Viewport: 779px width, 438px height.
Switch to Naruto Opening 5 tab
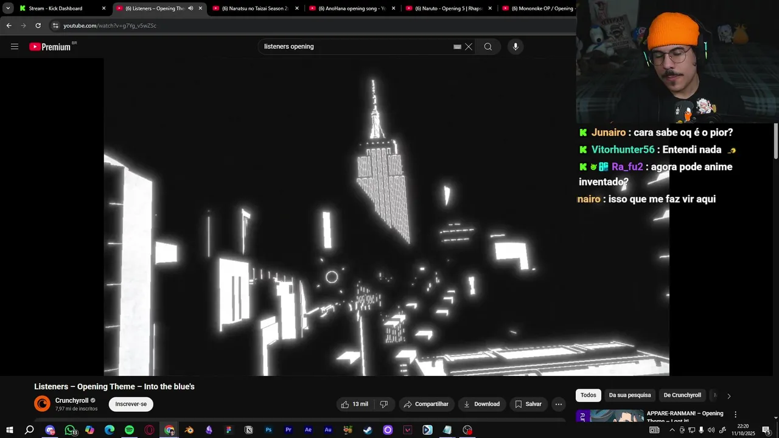[x=449, y=9]
